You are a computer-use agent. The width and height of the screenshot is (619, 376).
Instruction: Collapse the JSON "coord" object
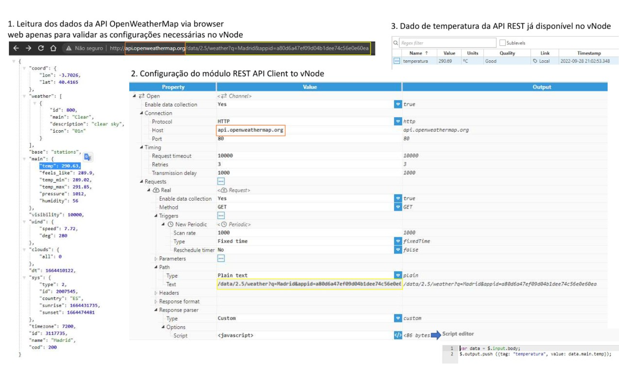pos(24,68)
